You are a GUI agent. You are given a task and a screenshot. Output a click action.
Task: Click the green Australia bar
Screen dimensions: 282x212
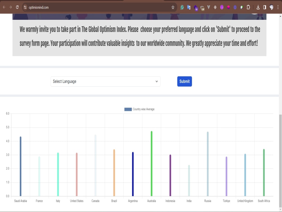tap(151, 164)
